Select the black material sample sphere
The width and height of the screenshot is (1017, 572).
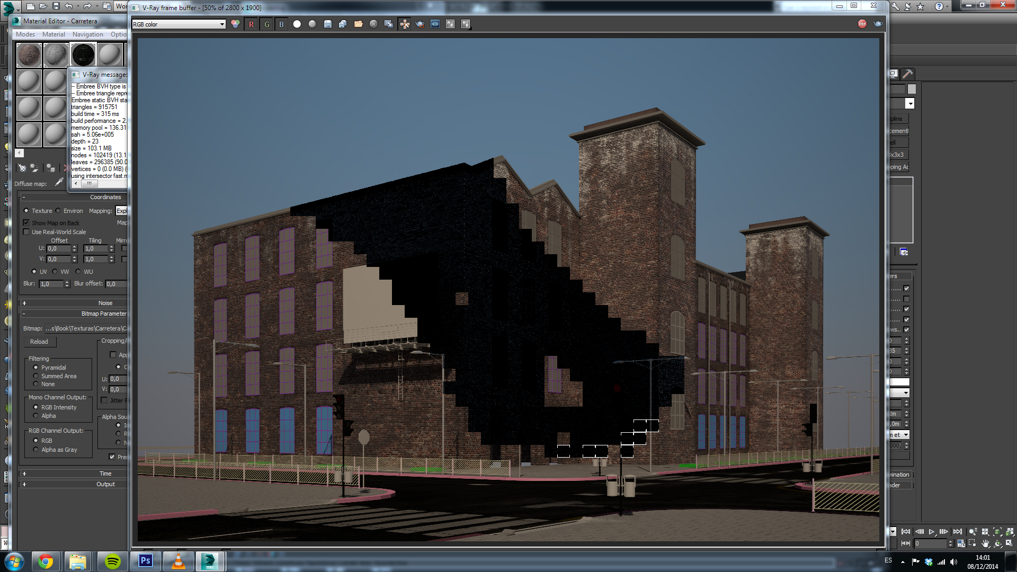coord(83,55)
